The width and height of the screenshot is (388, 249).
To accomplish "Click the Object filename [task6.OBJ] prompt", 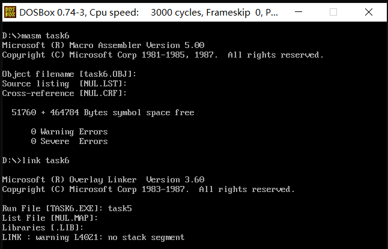I will [69, 74].
